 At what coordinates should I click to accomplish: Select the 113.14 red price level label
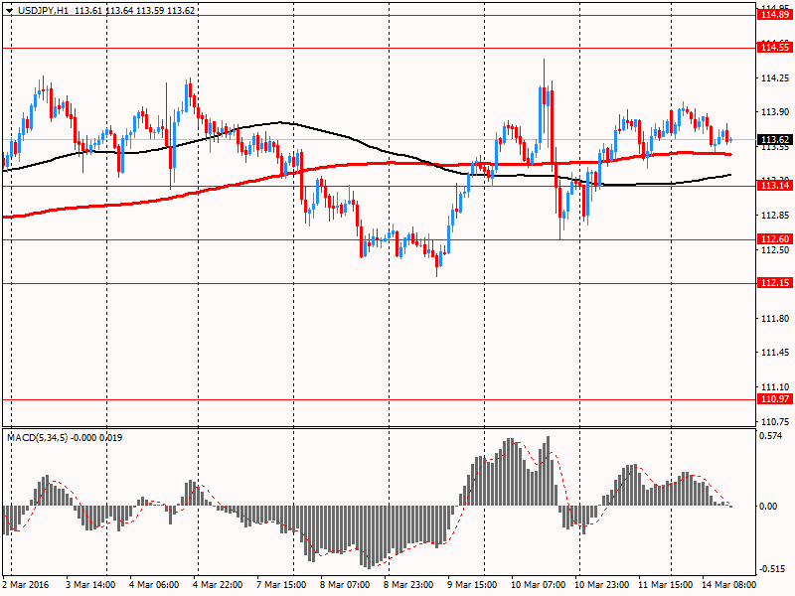(775, 186)
